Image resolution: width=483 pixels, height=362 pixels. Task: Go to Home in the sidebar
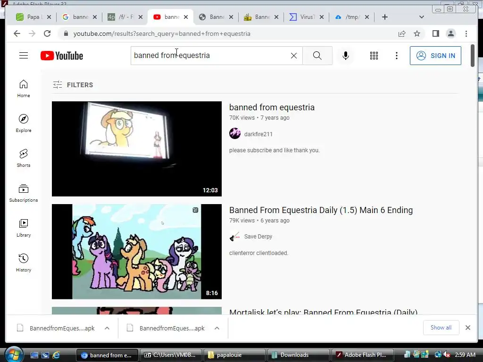tap(24, 89)
